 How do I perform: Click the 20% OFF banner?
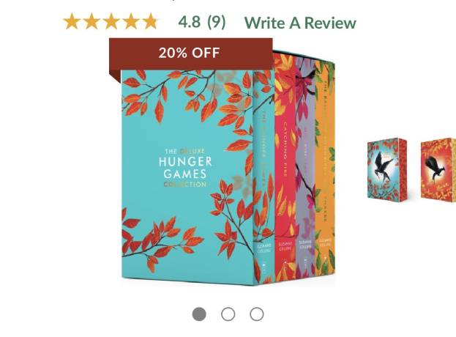tap(191, 53)
